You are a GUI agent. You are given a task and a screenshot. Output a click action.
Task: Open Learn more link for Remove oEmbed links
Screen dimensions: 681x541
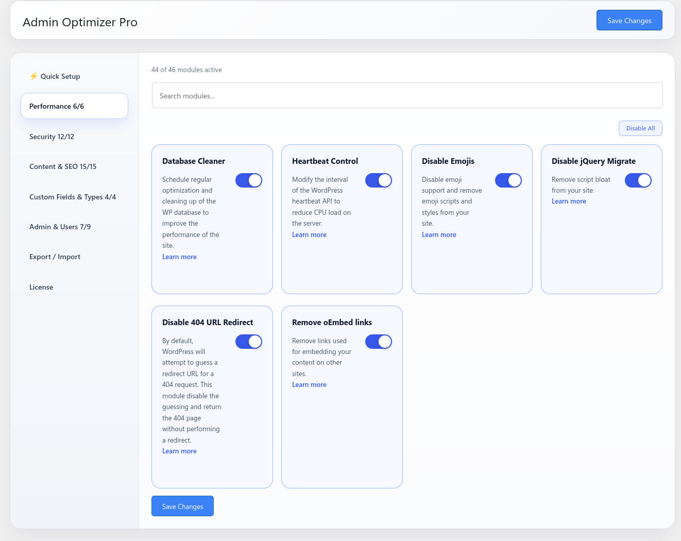309,385
